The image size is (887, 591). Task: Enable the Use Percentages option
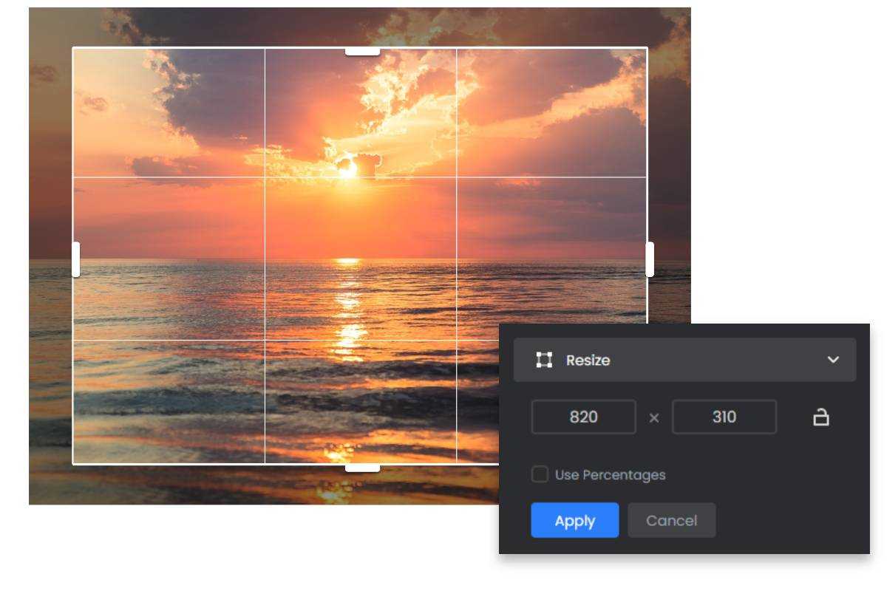point(540,474)
